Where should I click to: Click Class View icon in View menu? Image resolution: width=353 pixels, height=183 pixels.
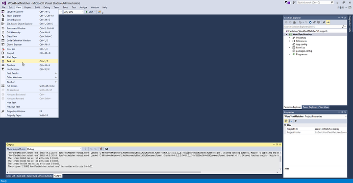pyautogui.click(x=3, y=36)
